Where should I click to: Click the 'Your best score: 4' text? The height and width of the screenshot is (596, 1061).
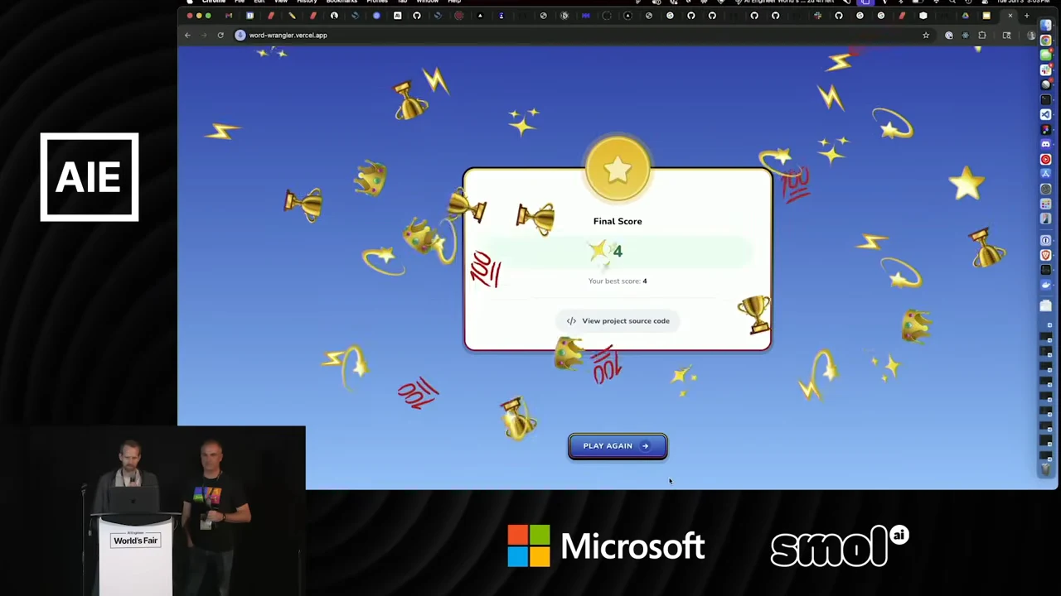tap(618, 281)
